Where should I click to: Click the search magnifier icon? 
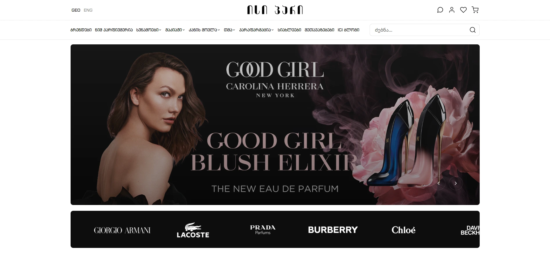tap(473, 30)
